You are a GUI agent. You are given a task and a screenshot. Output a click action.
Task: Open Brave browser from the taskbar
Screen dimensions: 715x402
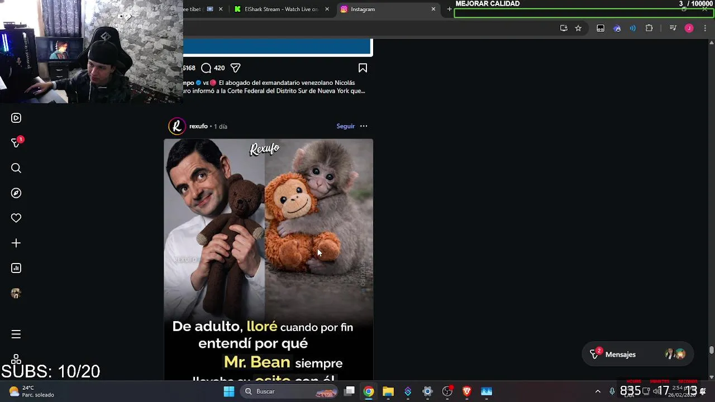467,391
